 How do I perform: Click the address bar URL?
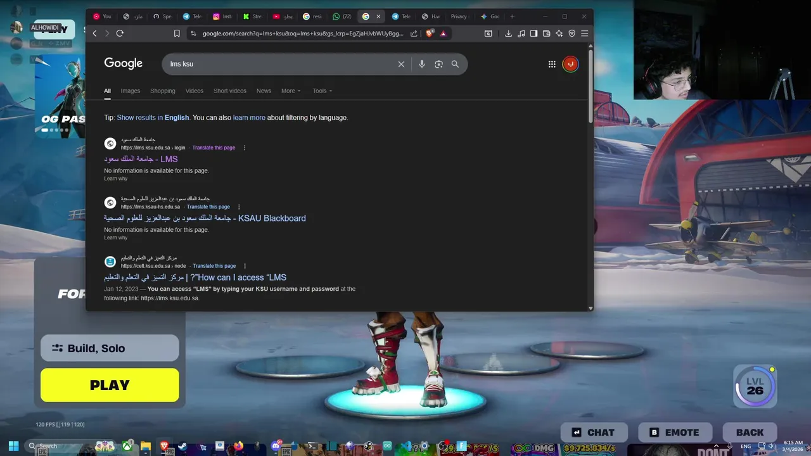coord(303,34)
